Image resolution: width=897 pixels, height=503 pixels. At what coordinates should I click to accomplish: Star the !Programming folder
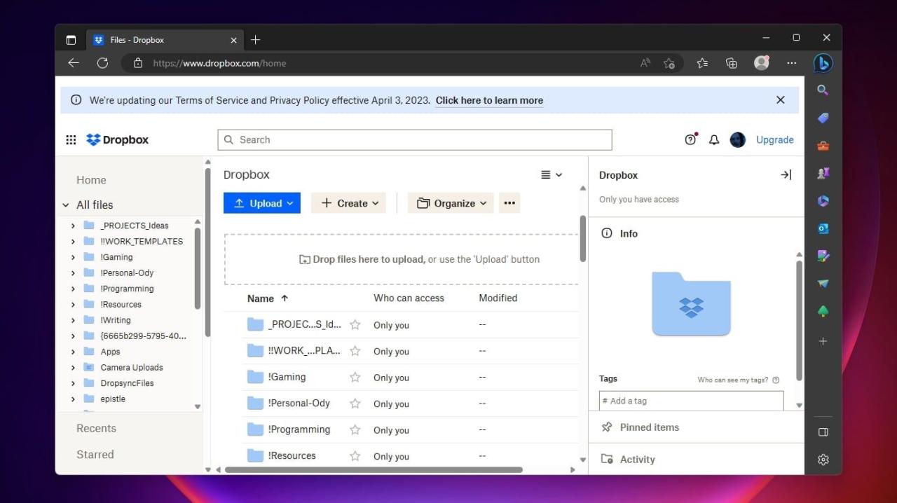(355, 430)
